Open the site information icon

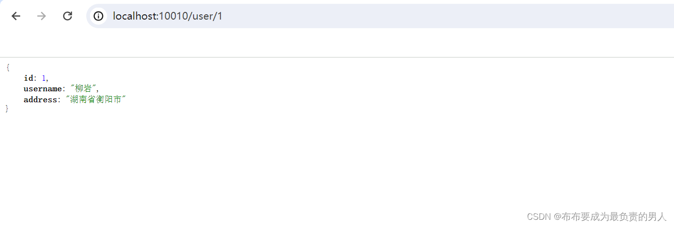coord(99,16)
